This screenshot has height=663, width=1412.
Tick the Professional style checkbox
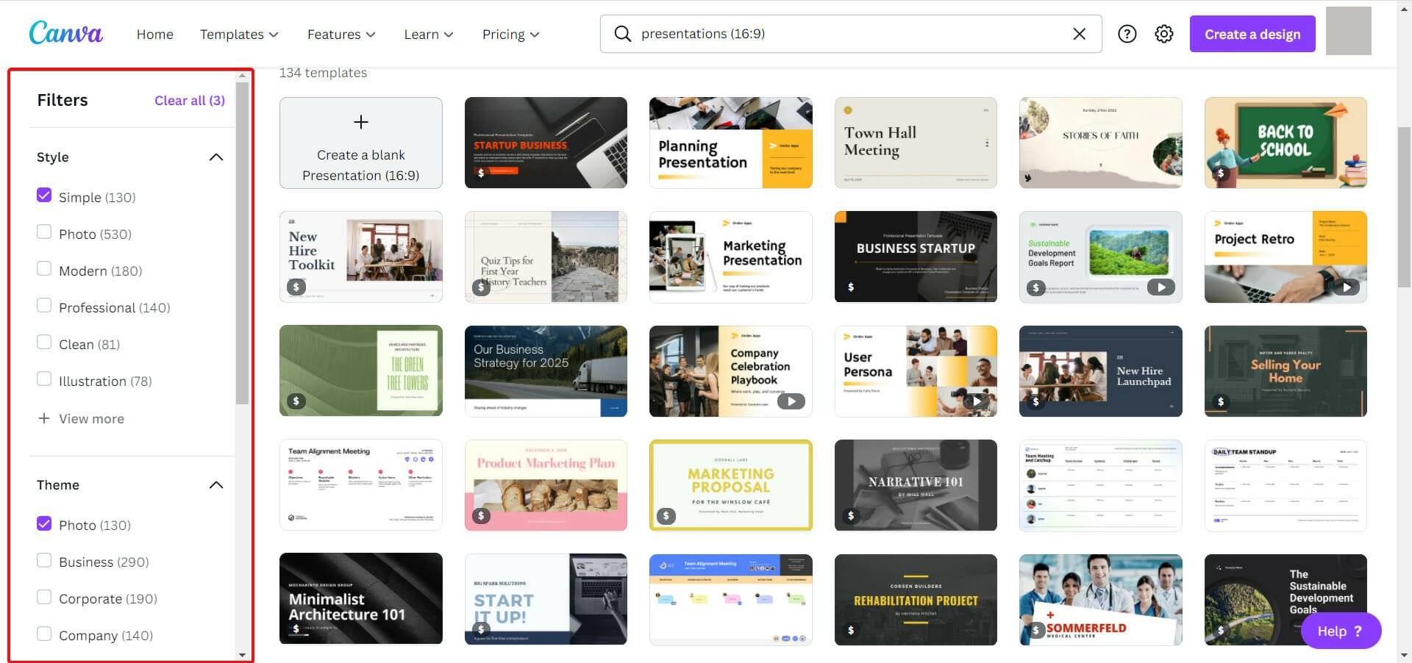pyautogui.click(x=44, y=306)
